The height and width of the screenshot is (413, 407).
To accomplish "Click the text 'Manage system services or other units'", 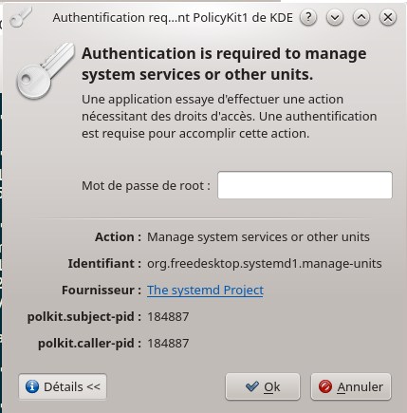I will point(258,237).
